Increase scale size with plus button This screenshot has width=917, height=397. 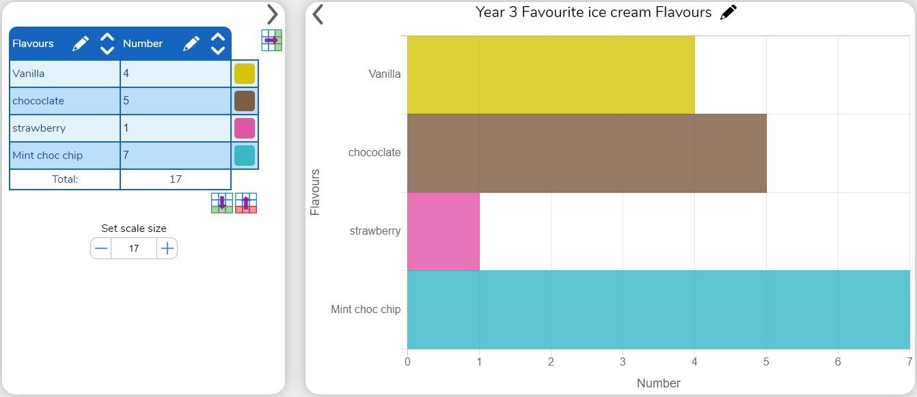point(167,248)
